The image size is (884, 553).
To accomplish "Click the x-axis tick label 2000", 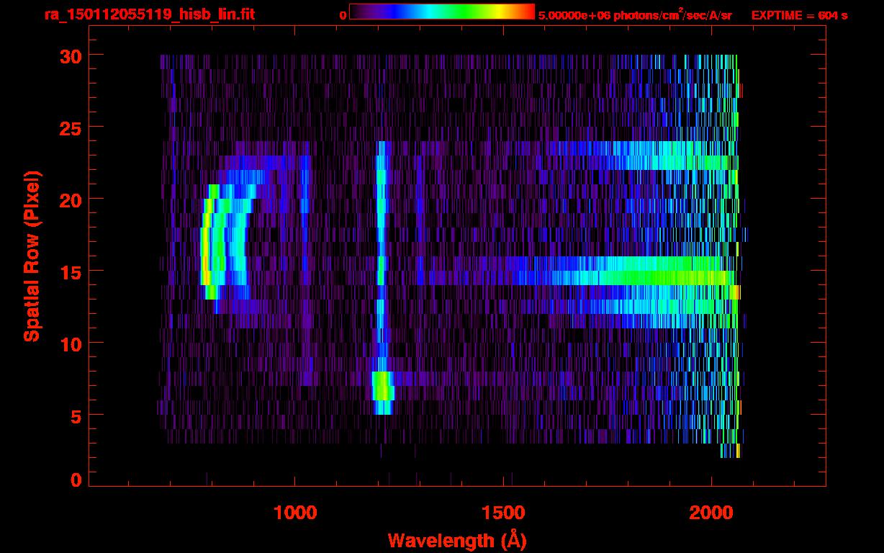I will point(711,513).
